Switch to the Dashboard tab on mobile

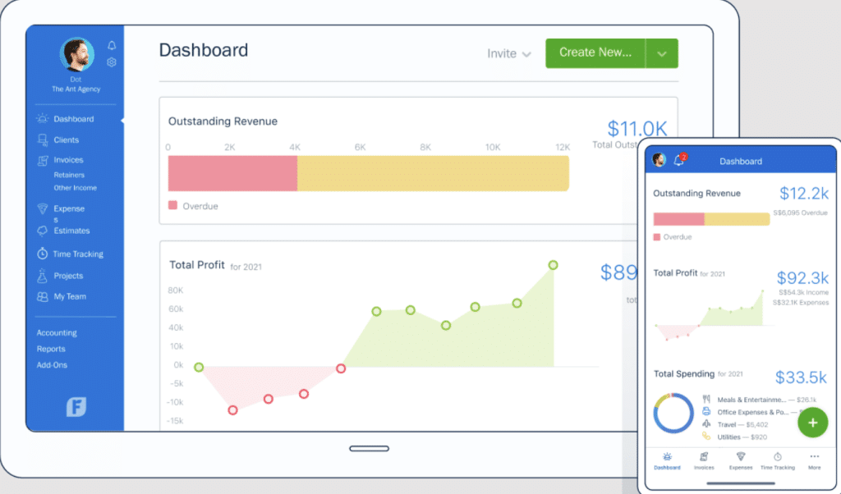point(667,460)
